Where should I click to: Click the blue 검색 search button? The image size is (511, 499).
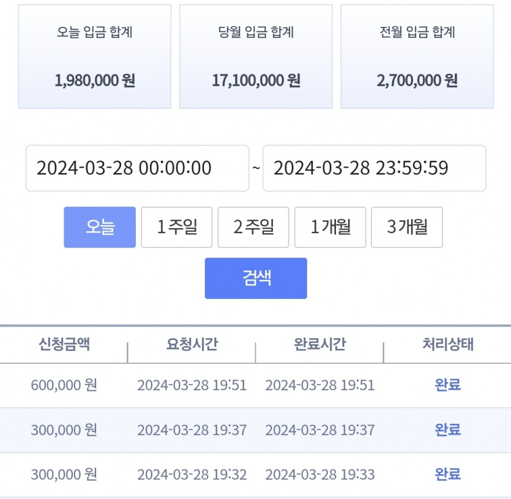point(256,278)
